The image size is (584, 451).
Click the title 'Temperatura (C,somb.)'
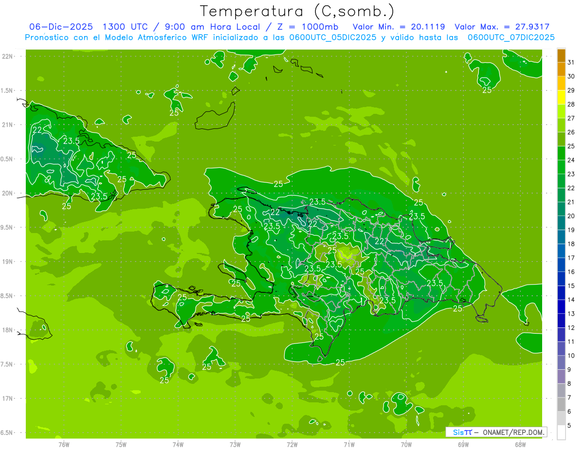(297, 11)
